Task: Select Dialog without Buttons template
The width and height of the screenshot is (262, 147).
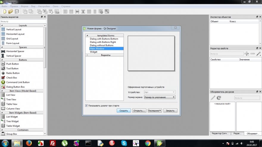Action: click(x=102, y=45)
